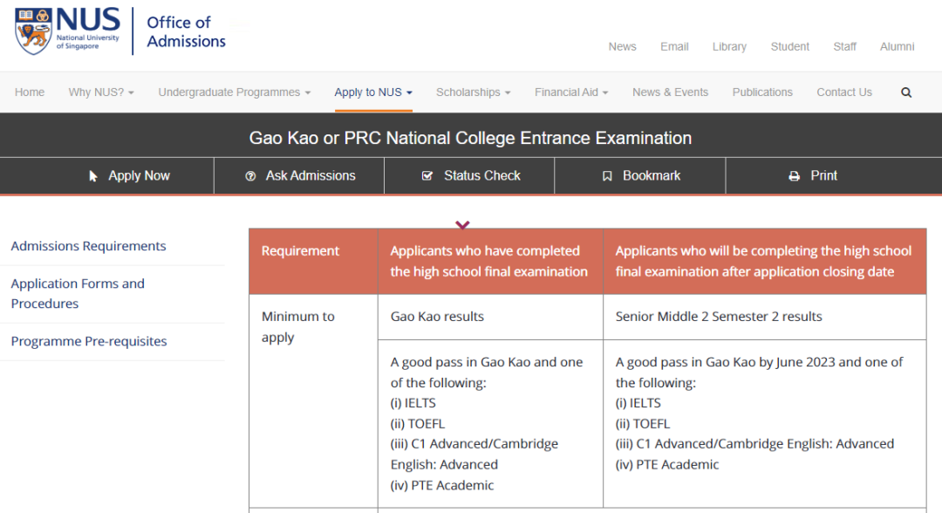Collapse section using maroon chevron above table

coord(462,225)
